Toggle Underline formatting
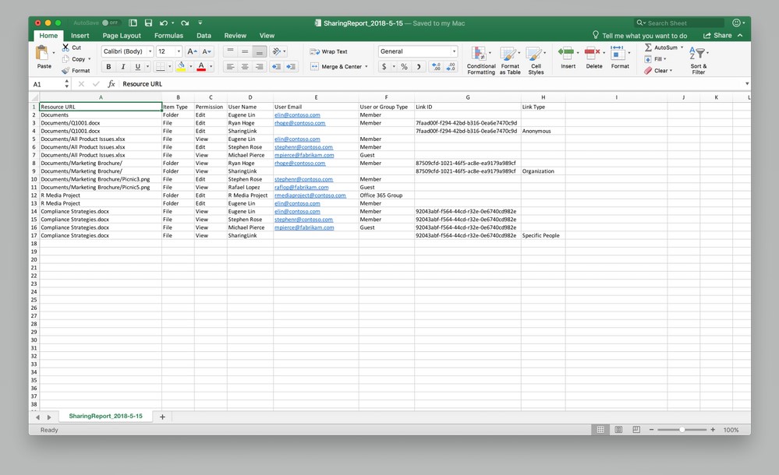The height and width of the screenshot is (475, 779). (x=137, y=66)
